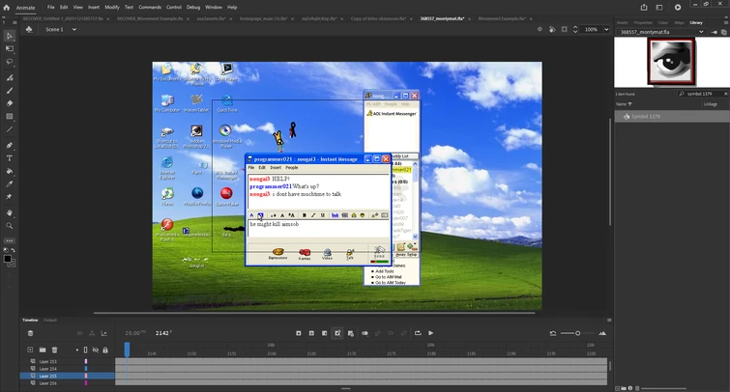Image resolution: width=730 pixels, height=392 pixels.
Task: Open the Commands menu
Action: (150, 7)
